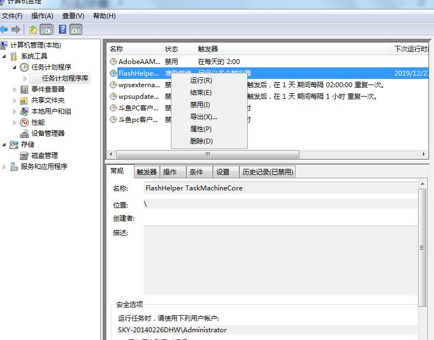Open Help via the question mark icon
The height and width of the screenshot is (340, 434).
point(63,29)
